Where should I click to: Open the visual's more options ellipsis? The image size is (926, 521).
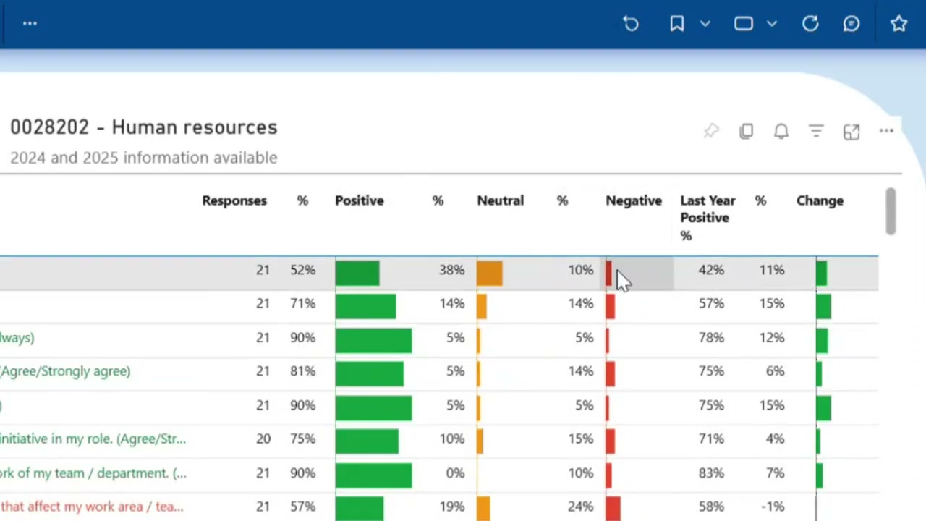tap(886, 131)
